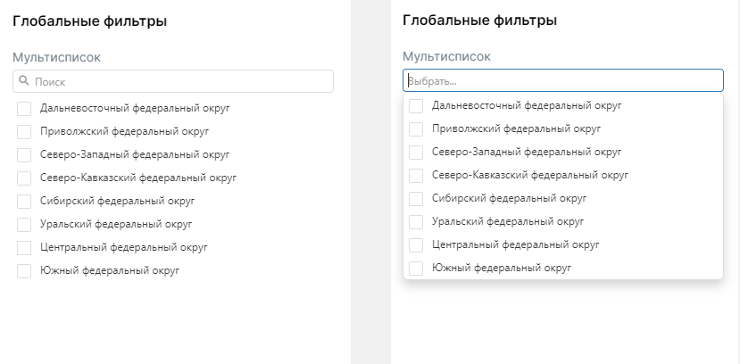Click the magnifier icon in the search field
Screen dimensions: 740x364
pyautogui.click(x=24, y=81)
